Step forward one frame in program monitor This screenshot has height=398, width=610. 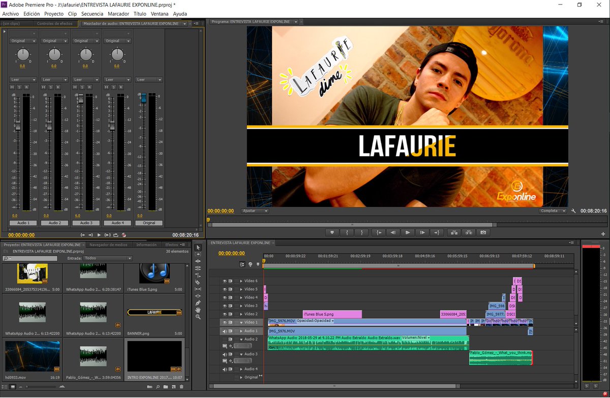[422, 232]
